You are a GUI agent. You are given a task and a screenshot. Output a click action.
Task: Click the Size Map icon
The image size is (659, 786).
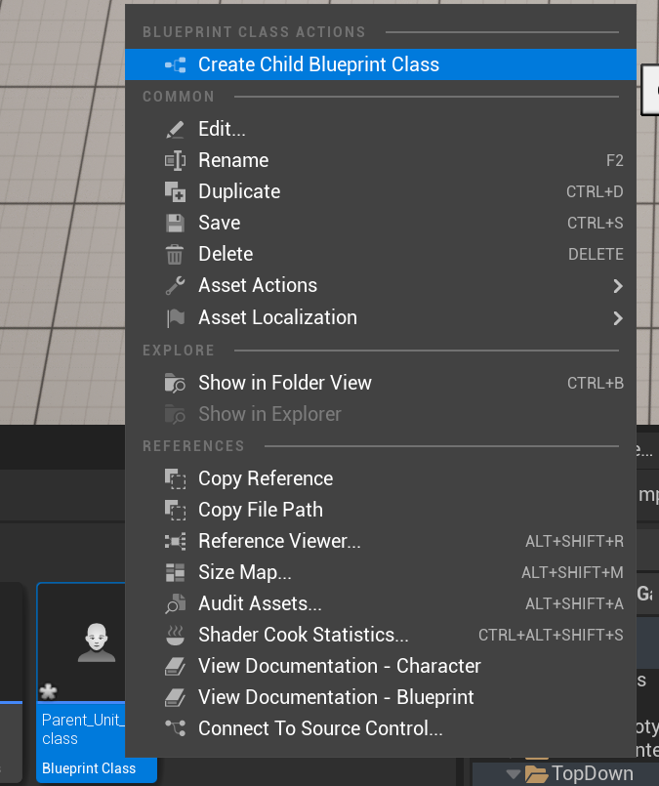click(176, 572)
